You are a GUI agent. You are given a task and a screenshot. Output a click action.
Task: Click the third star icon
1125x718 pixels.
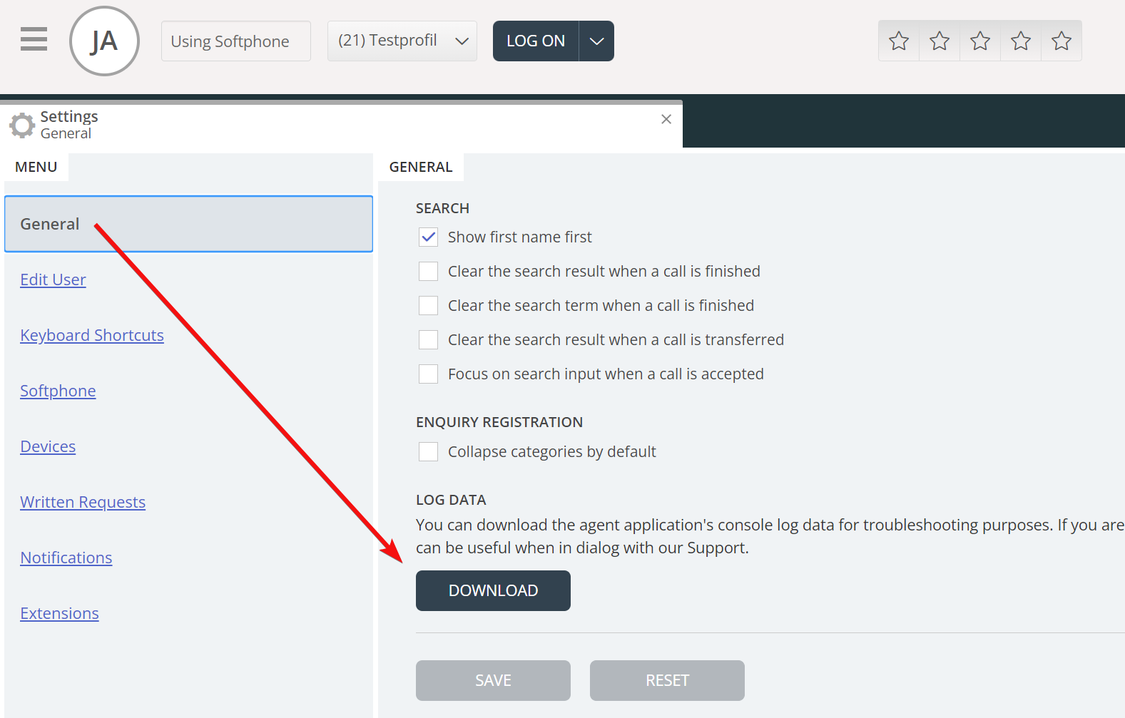point(980,41)
